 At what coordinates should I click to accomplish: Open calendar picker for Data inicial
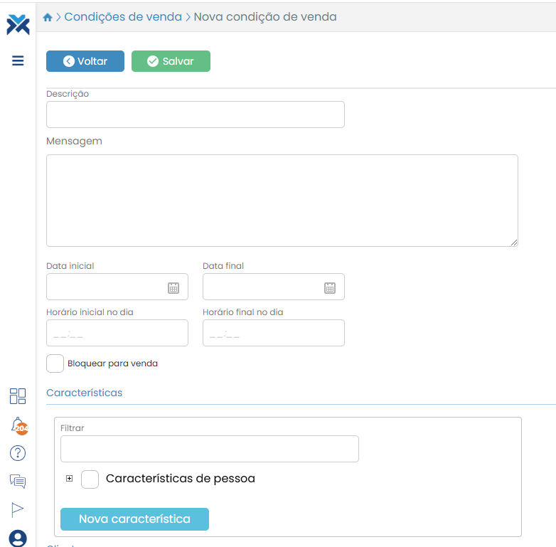click(173, 287)
